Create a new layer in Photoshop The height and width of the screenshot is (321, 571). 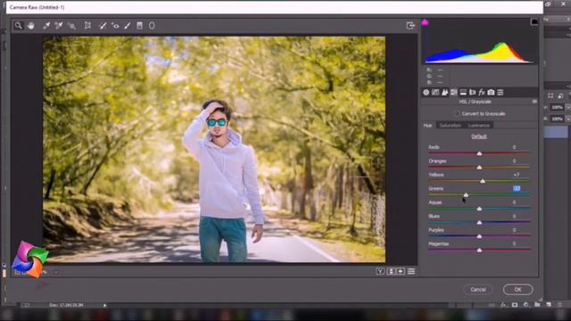coord(549,305)
